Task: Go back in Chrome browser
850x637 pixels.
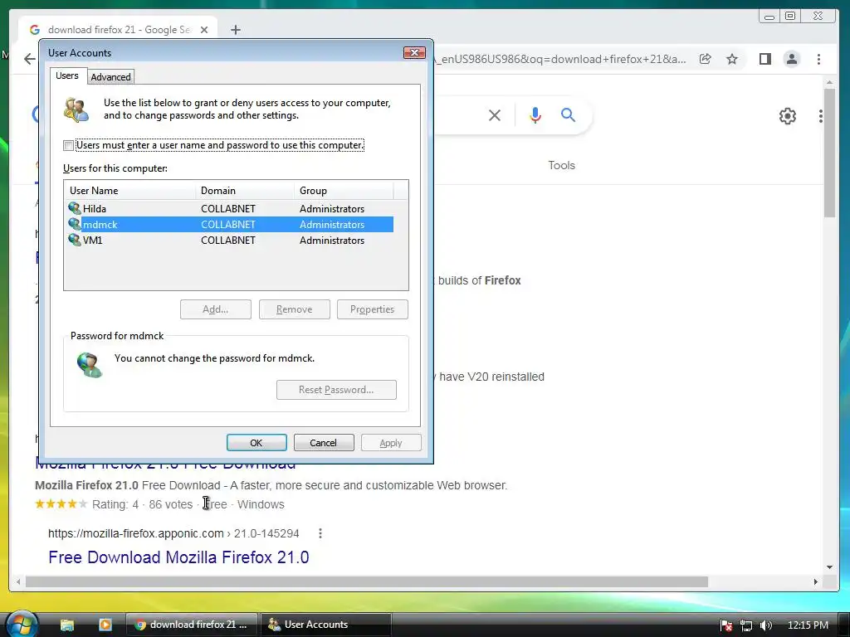Action: tap(30, 59)
